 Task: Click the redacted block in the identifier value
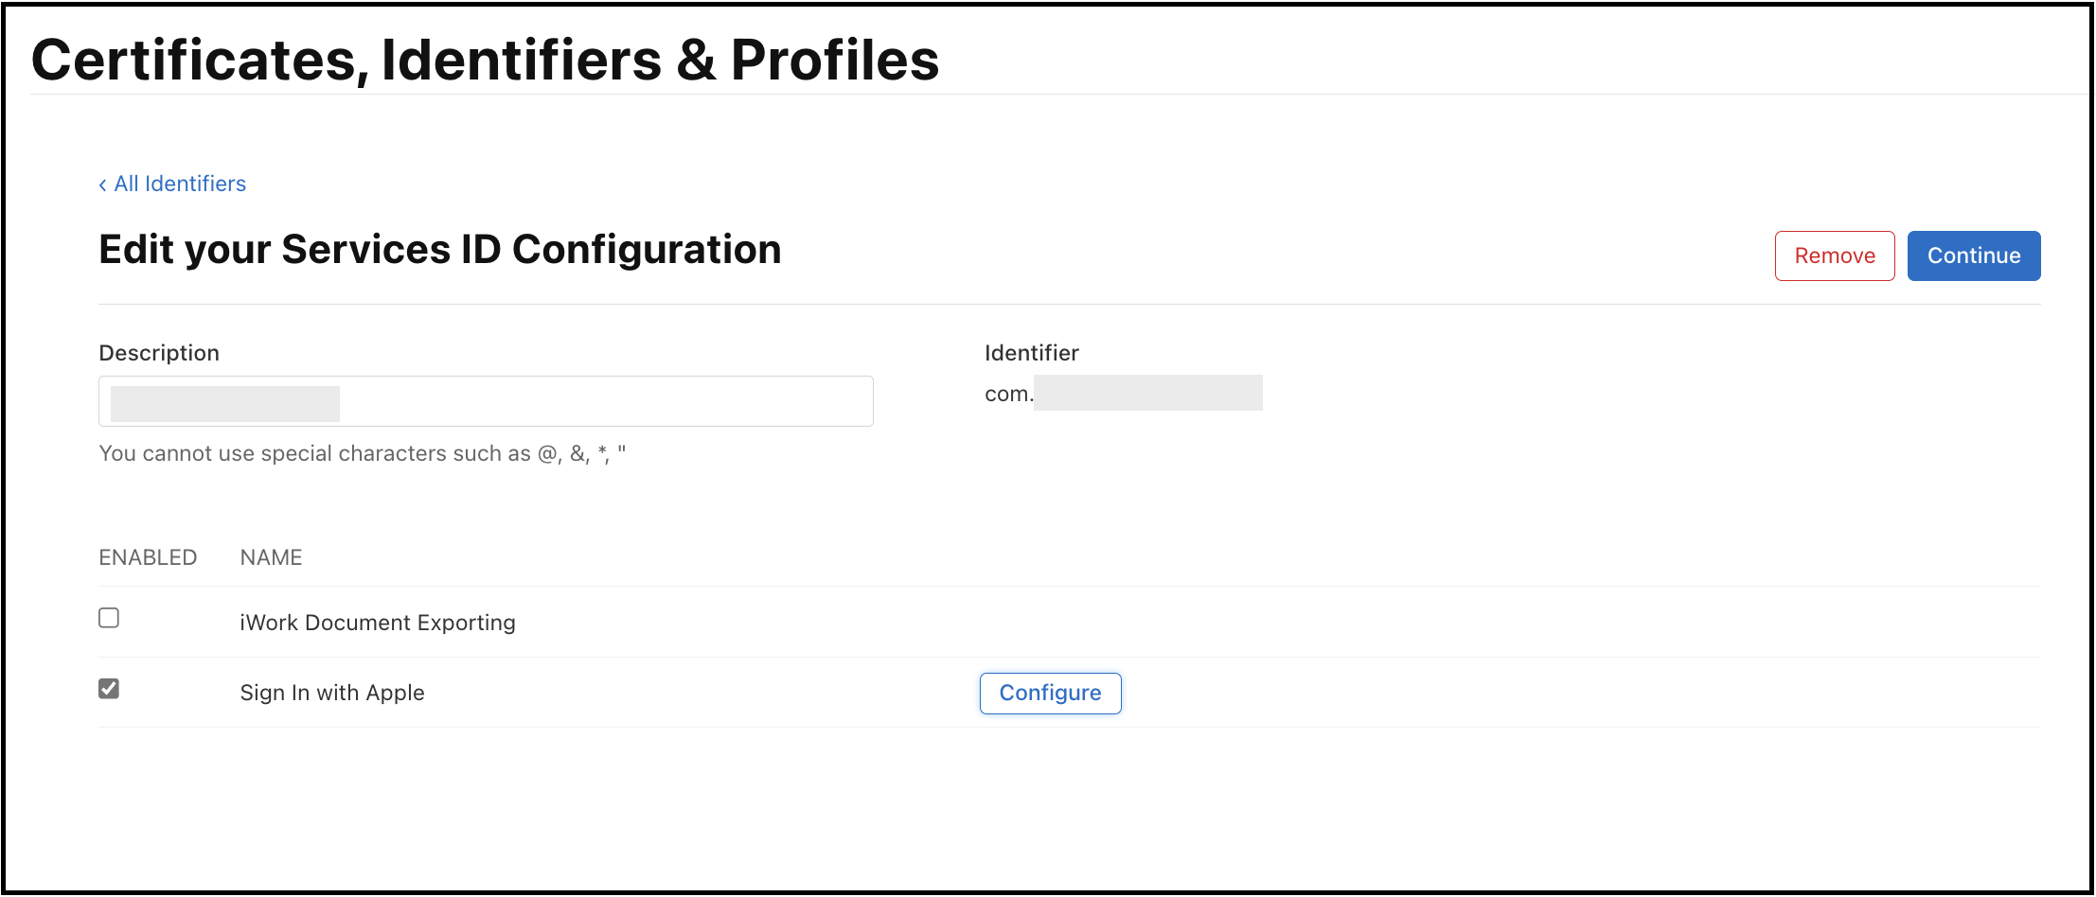coord(1147,393)
